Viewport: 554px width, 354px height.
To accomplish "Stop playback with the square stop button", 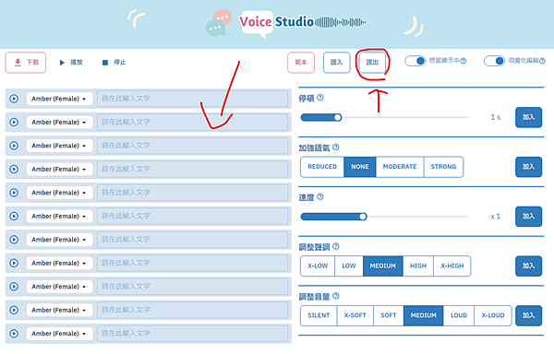I will pos(114,63).
